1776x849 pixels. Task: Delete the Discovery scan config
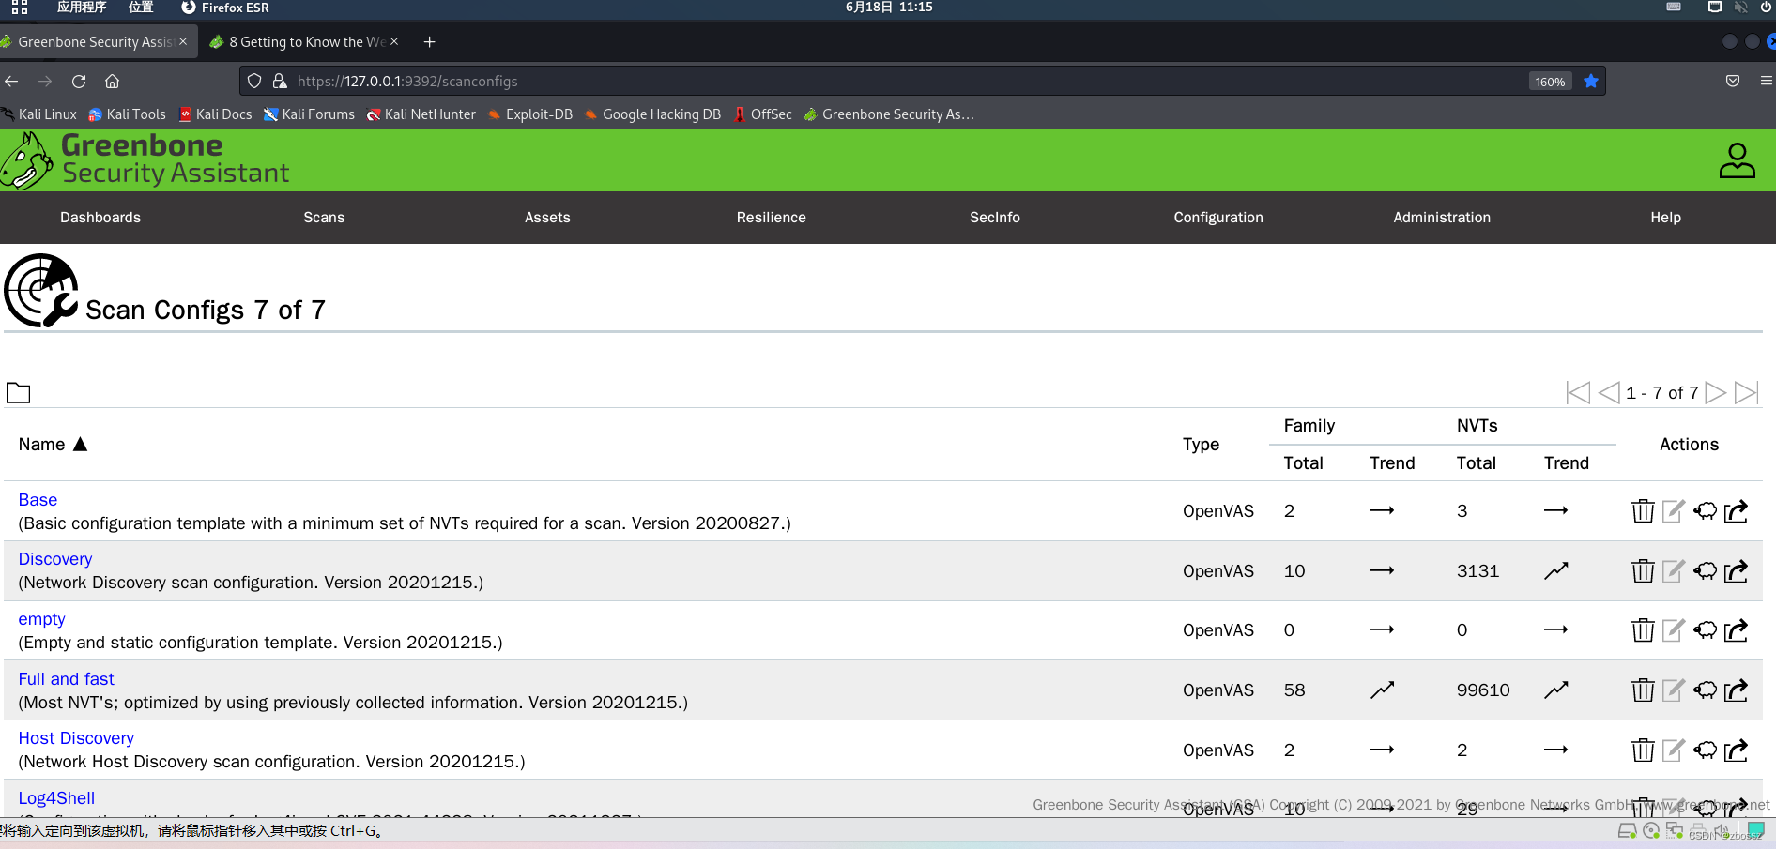point(1643,570)
